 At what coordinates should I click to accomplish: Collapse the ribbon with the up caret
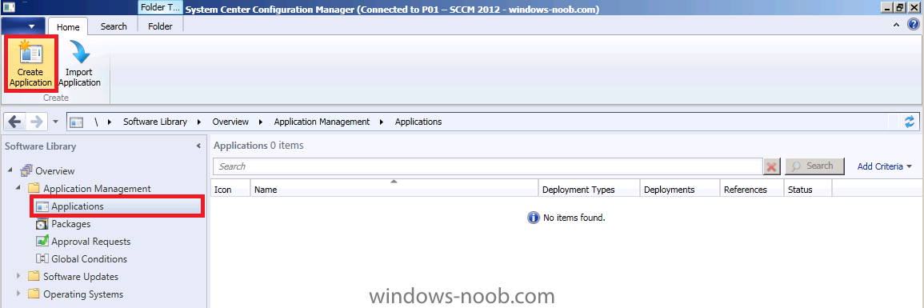(896, 25)
